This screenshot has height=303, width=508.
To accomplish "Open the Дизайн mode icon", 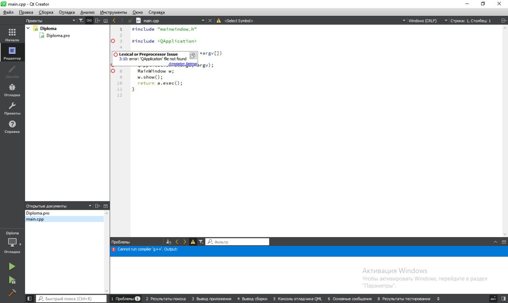I will 12,71.
